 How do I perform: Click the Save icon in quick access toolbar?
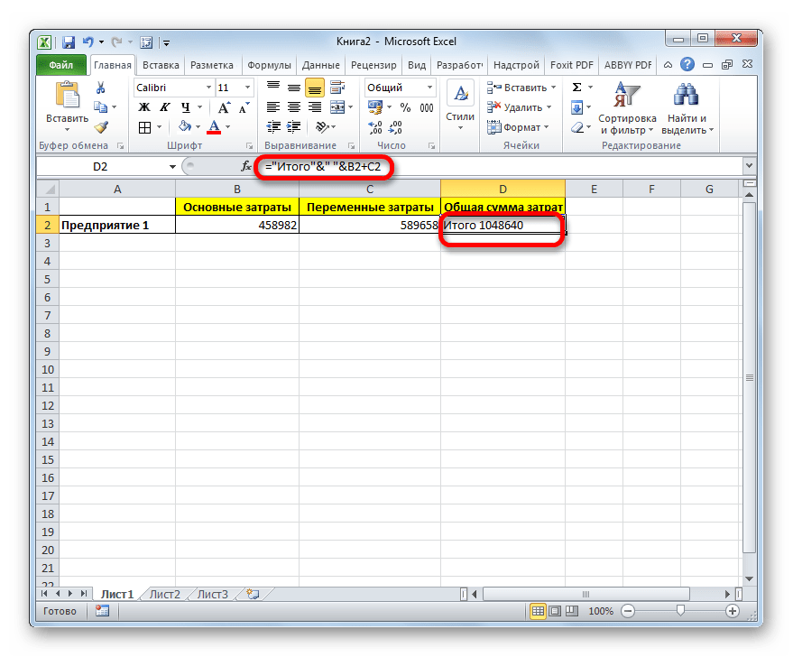coord(69,42)
